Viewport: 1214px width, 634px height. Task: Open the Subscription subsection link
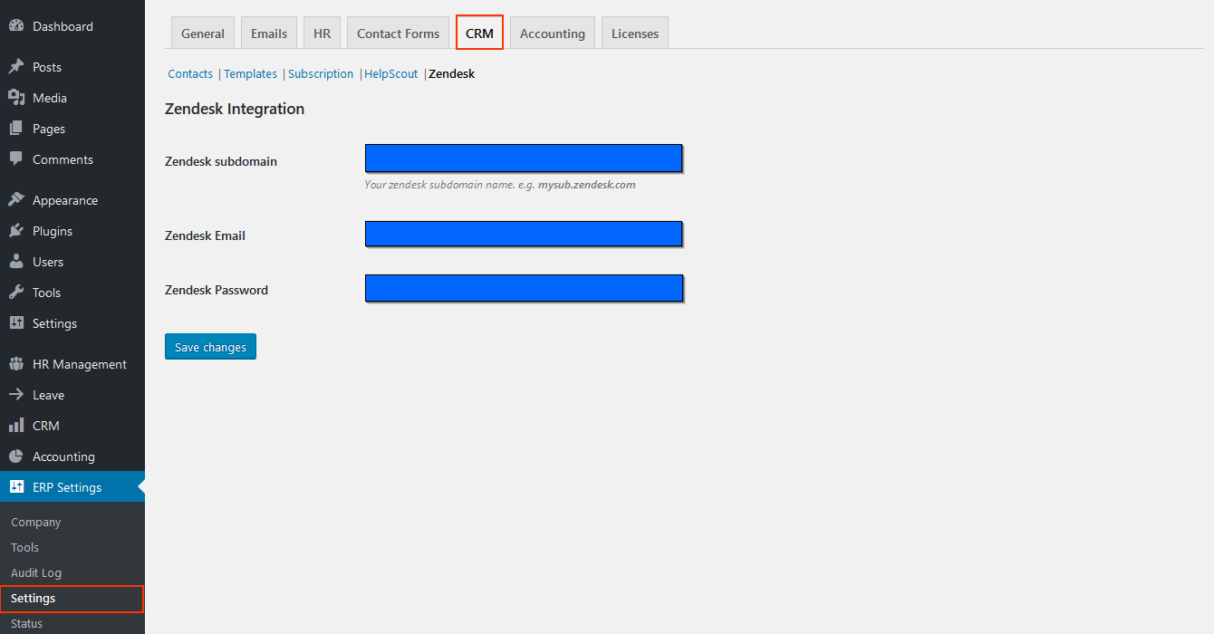[321, 74]
